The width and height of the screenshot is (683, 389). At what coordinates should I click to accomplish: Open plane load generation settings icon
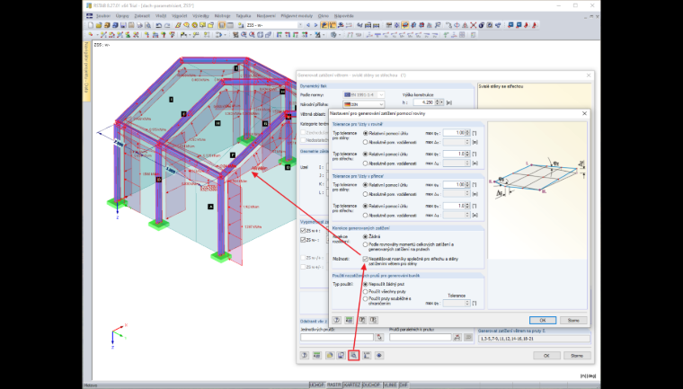pos(354,356)
